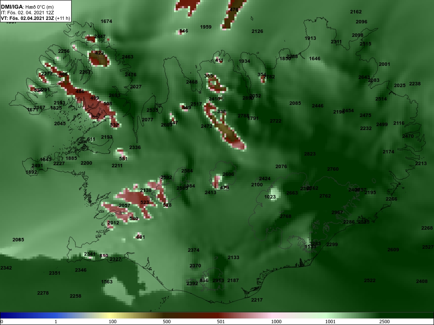The height and width of the screenshot is (325, 434).
Task: Click the map value 2200
Action: pyautogui.click(x=86, y=163)
